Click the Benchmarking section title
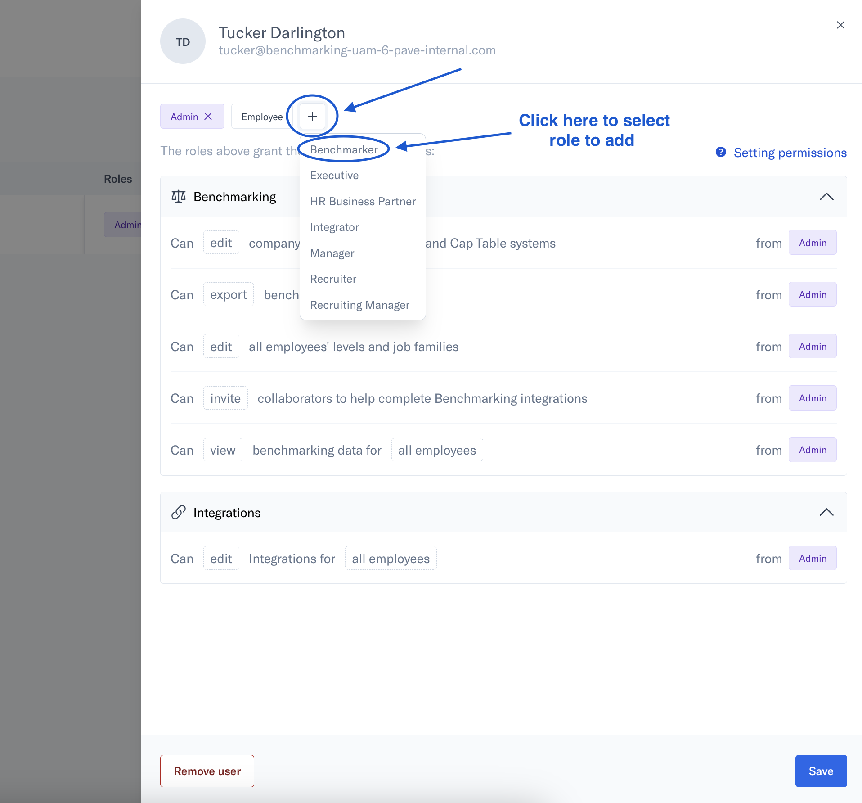 pyautogui.click(x=235, y=197)
